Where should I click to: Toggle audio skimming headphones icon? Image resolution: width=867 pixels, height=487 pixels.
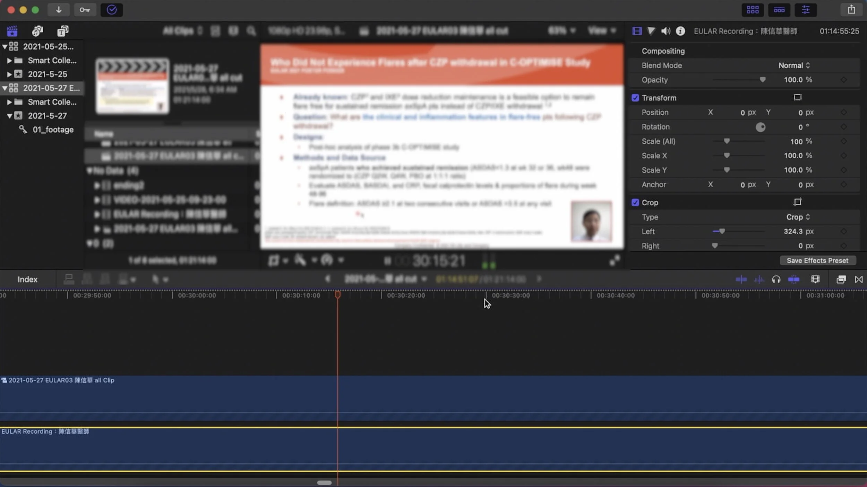pos(776,280)
